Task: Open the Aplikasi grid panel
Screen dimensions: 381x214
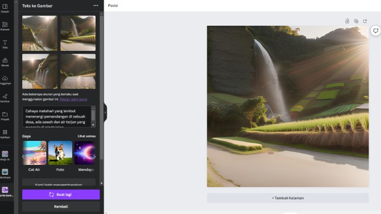Action: [x=5, y=134]
